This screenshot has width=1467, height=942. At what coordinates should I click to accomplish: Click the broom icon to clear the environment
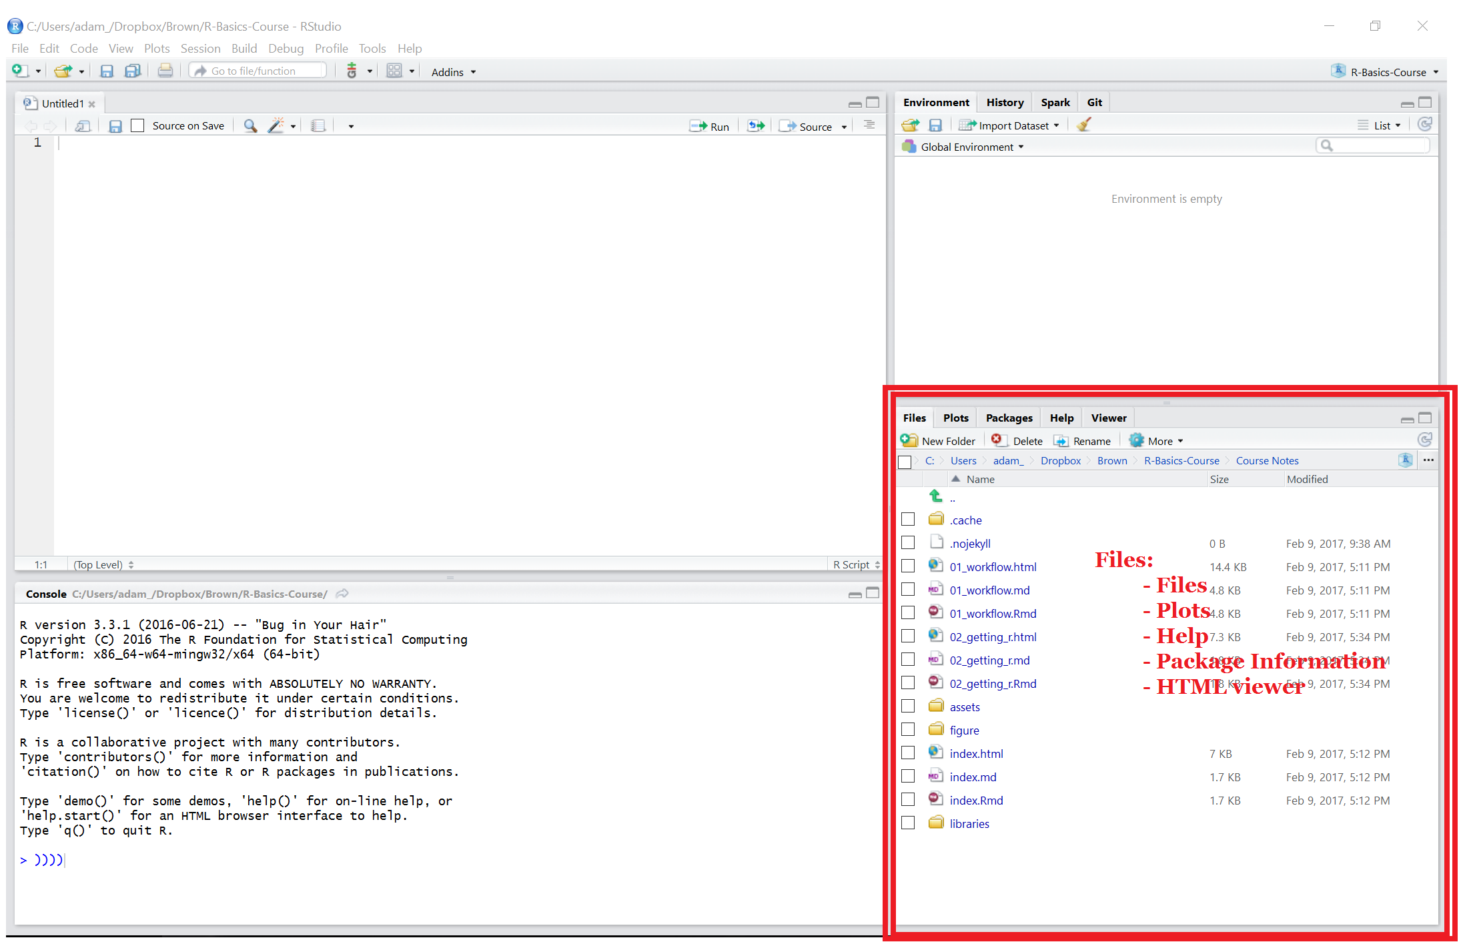pos(1084,125)
